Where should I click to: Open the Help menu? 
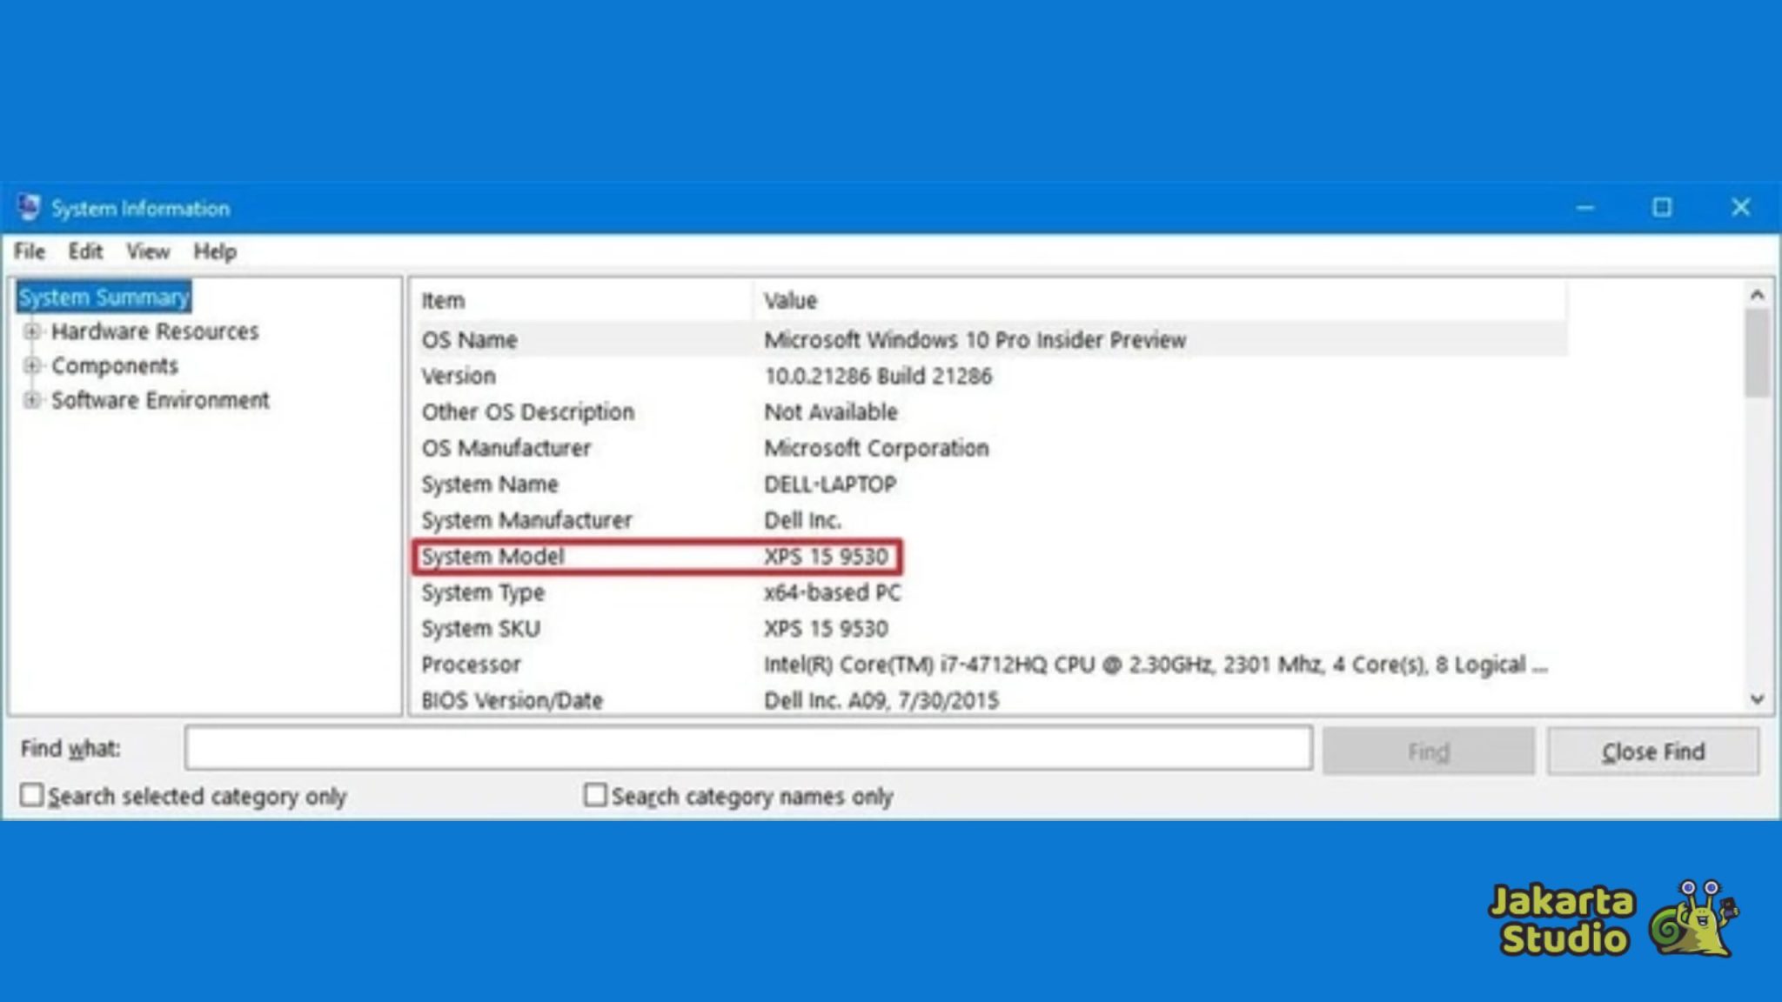click(214, 251)
